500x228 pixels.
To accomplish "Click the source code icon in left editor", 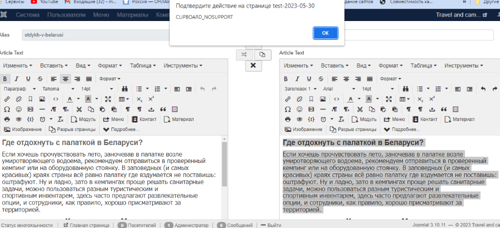I will click(55, 99).
